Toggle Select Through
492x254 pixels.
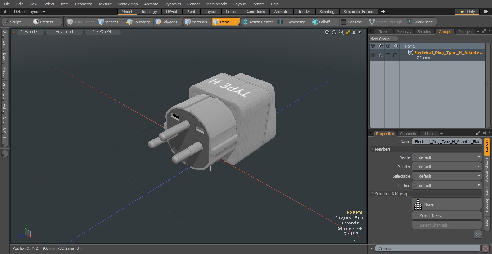386,22
